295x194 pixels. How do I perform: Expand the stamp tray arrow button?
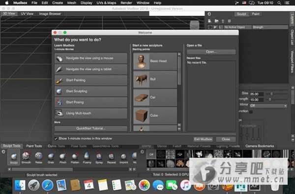(x=143, y=152)
